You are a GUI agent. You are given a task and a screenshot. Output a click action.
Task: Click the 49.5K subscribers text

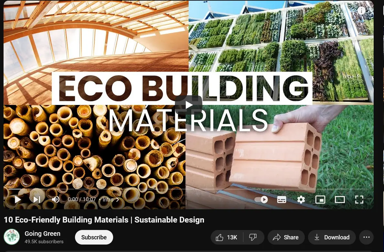pos(44,242)
